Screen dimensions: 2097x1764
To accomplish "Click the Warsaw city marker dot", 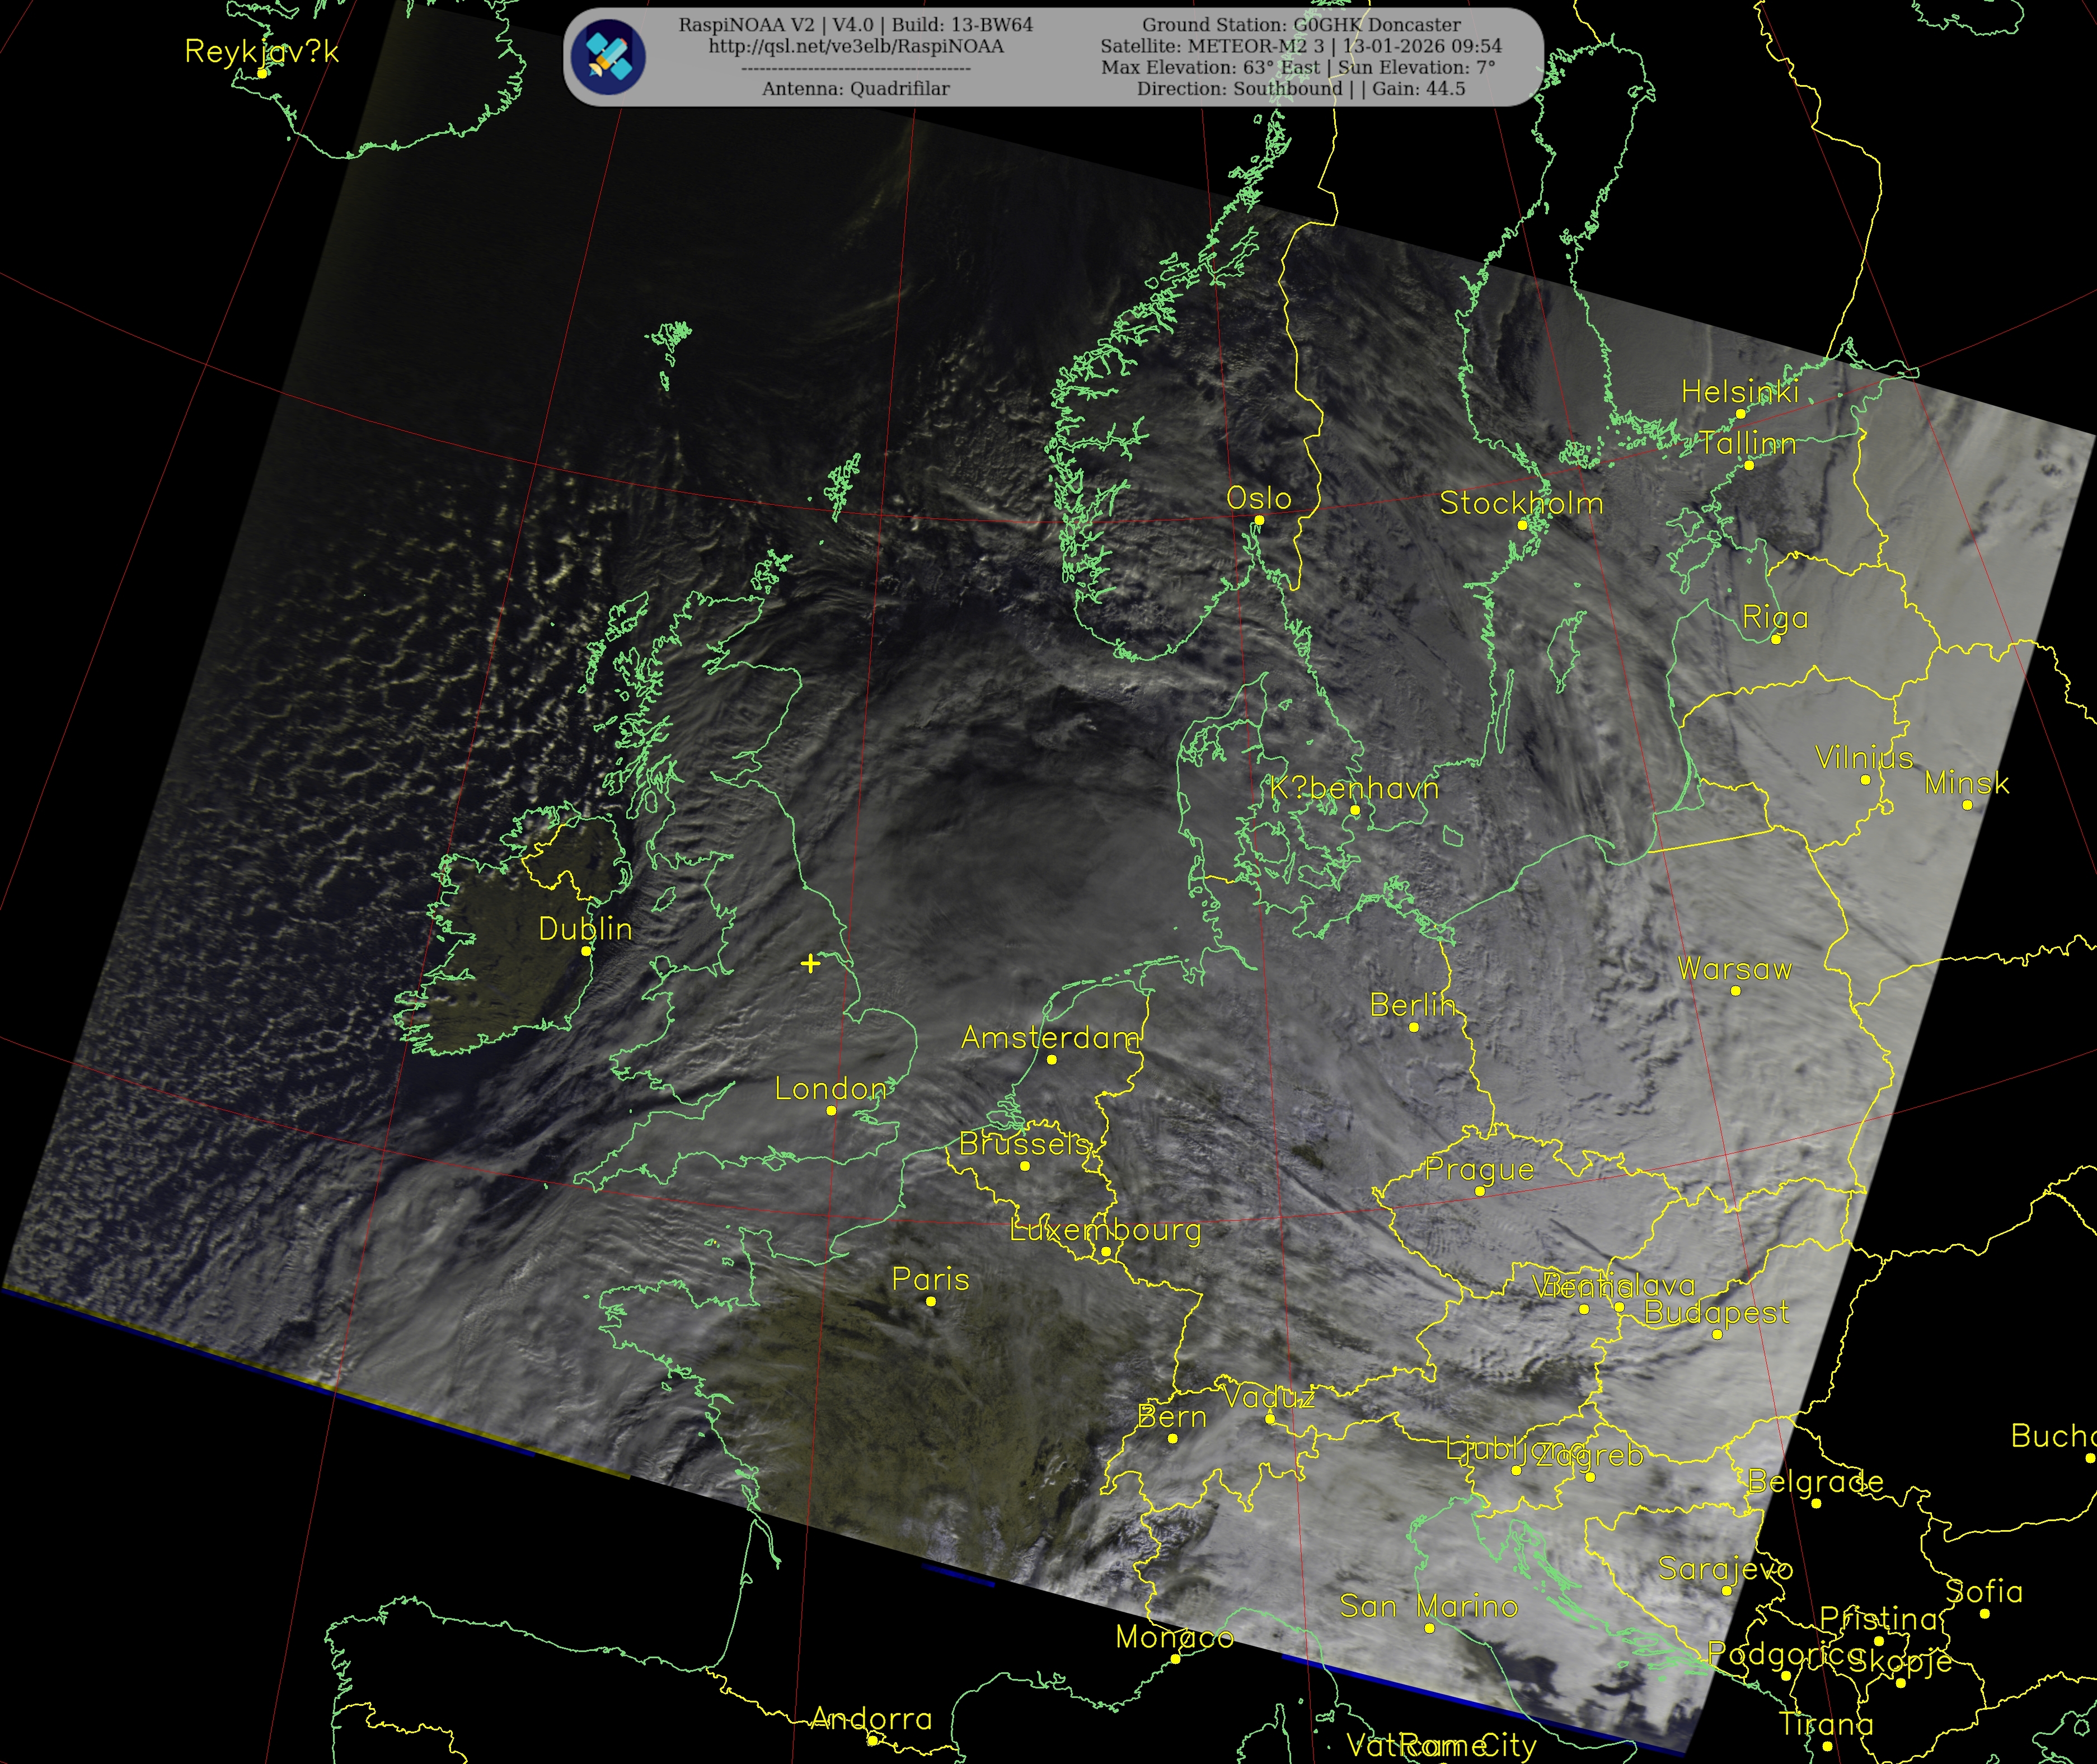I will [1736, 991].
